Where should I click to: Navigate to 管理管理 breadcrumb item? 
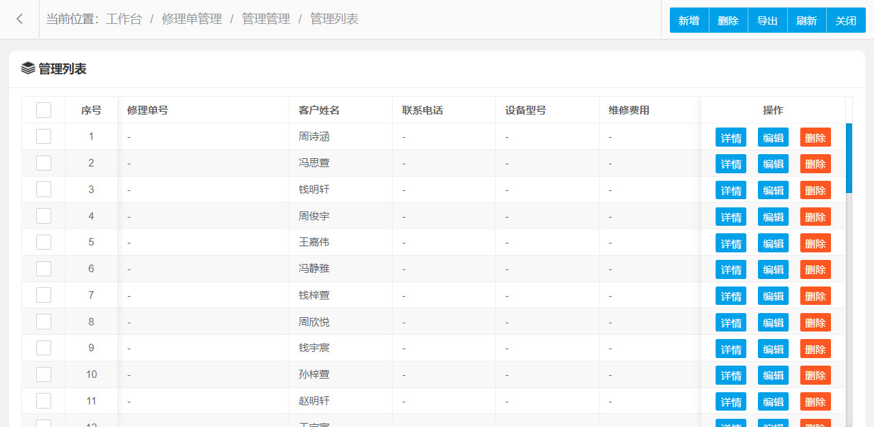pyautogui.click(x=266, y=19)
